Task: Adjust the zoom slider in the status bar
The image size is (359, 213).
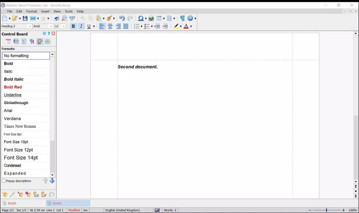Action: click(x=326, y=210)
